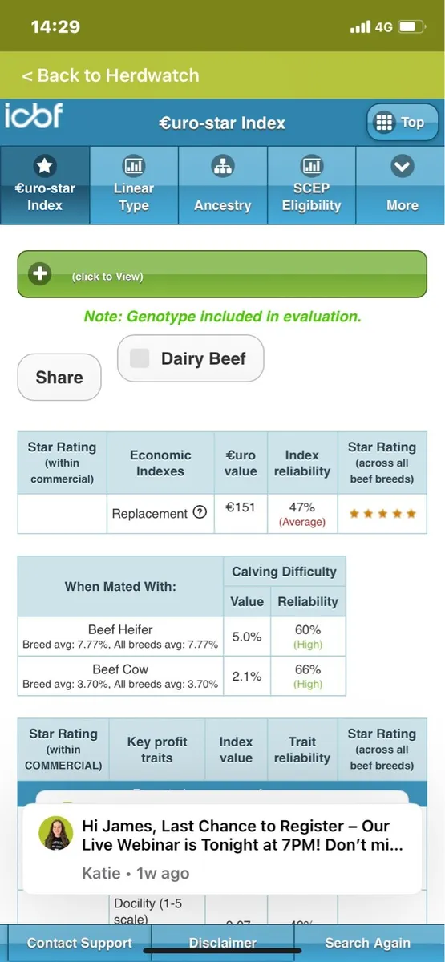Click the Replacement help question mark icon
The height and width of the screenshot is (962, 445).
tap(200, 513)
